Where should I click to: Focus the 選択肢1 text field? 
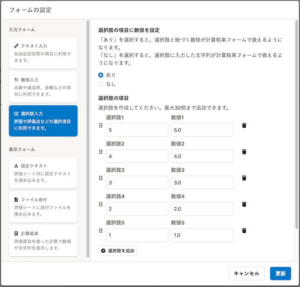tap(137, 130)
